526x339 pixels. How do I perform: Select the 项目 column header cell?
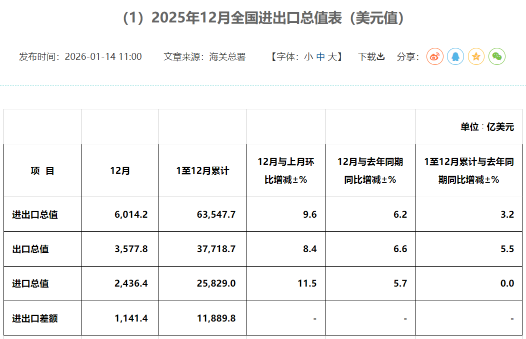click(x=42, y=171)
